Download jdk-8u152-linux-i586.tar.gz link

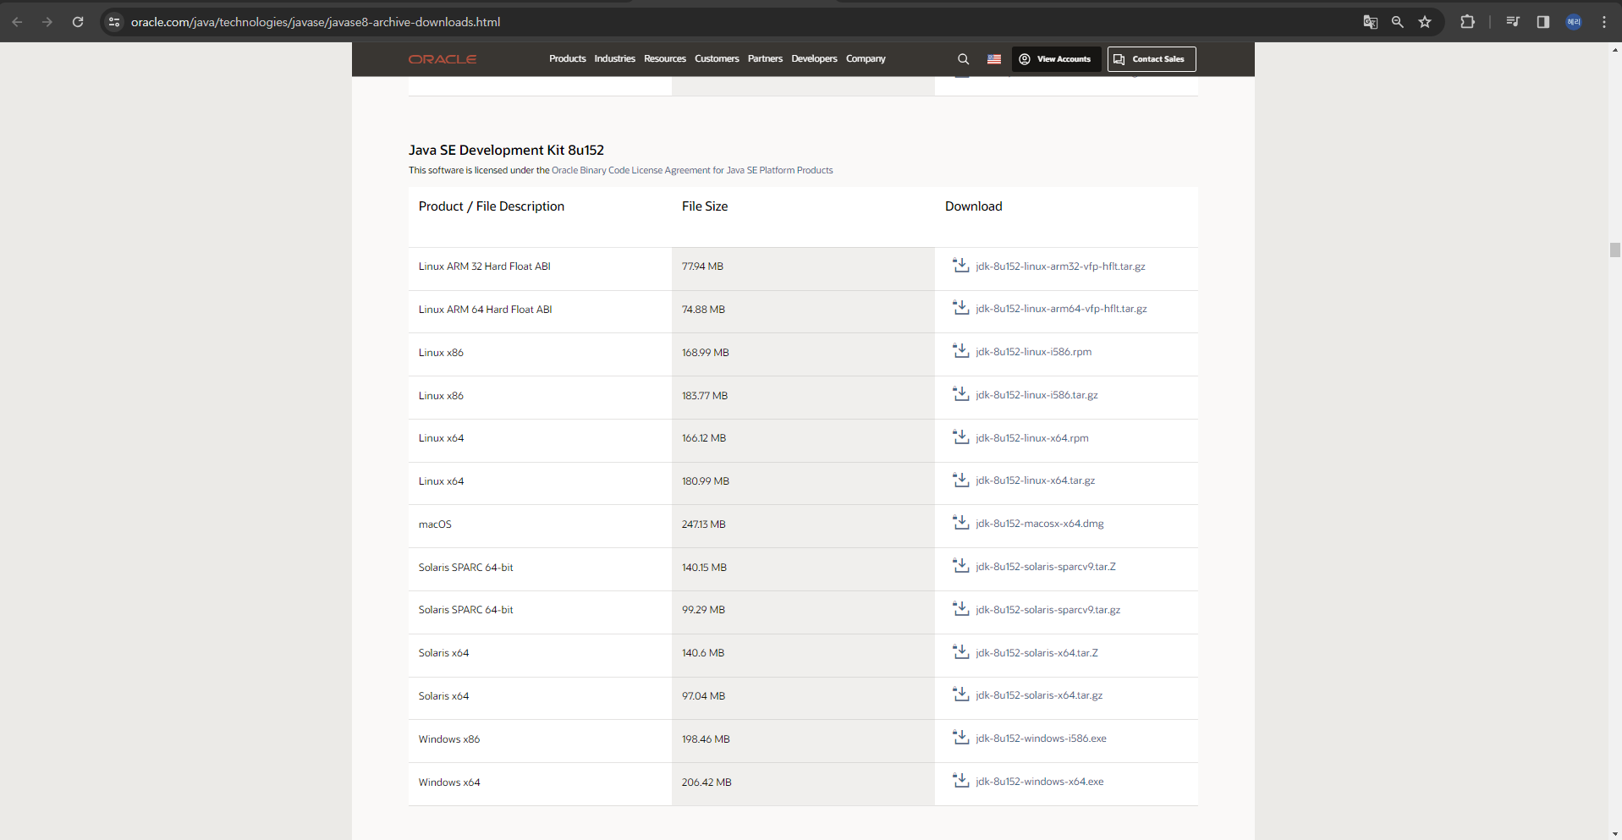(1036, 395)
